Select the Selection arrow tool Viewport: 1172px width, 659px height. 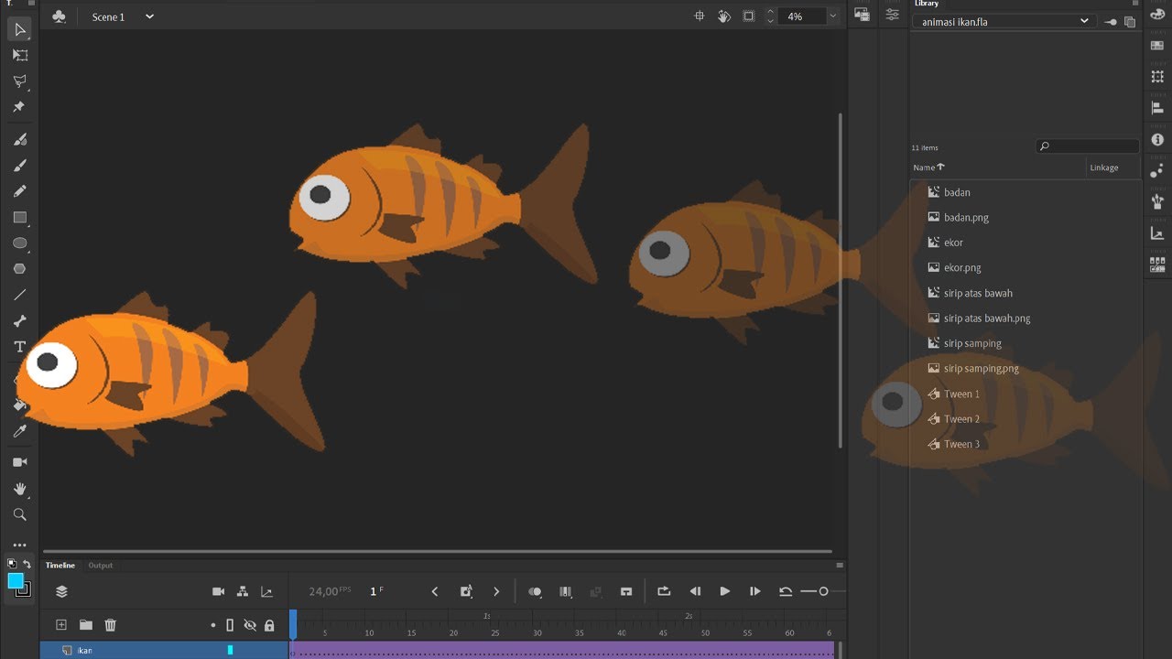[19, 30]
